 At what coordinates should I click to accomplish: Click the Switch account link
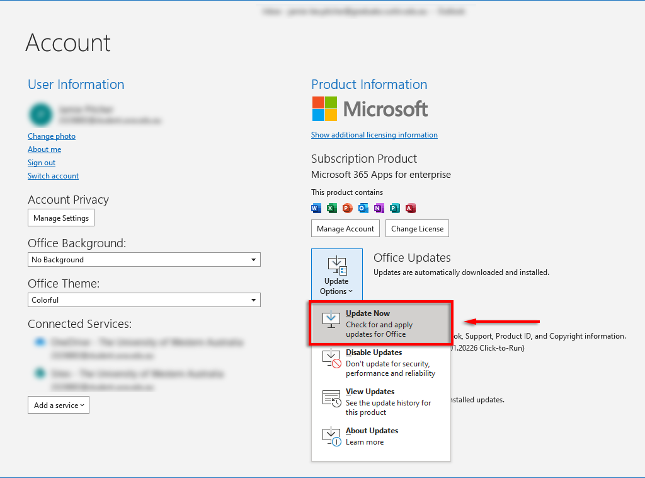pos(53,176)
